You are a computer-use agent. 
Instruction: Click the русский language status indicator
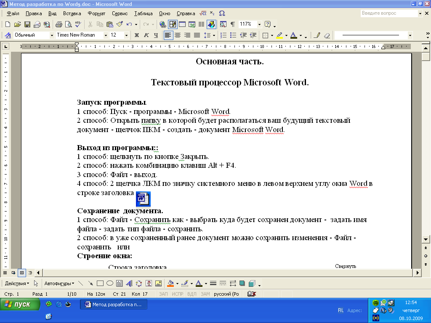[226, 294]
